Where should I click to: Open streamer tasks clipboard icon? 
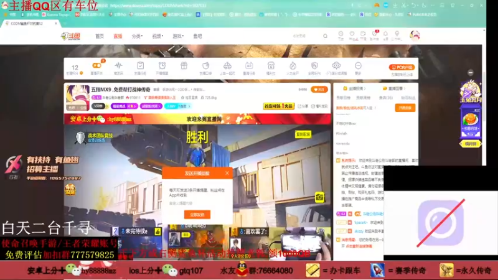click(x=140, y=66)
